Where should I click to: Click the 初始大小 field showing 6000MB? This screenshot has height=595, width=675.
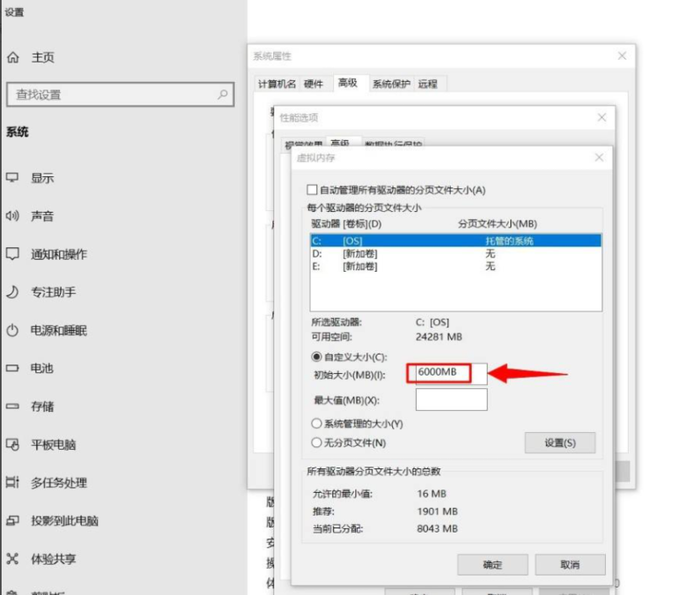[451, 373]
